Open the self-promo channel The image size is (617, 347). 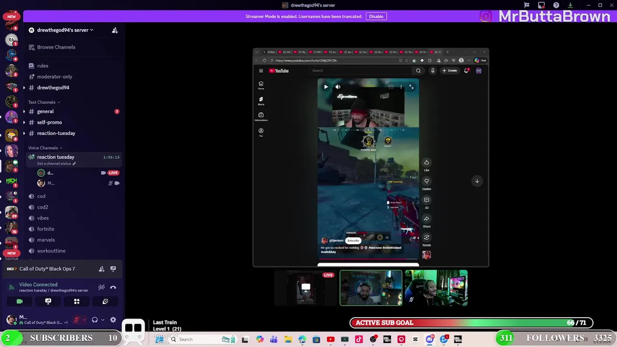[50, 122]
